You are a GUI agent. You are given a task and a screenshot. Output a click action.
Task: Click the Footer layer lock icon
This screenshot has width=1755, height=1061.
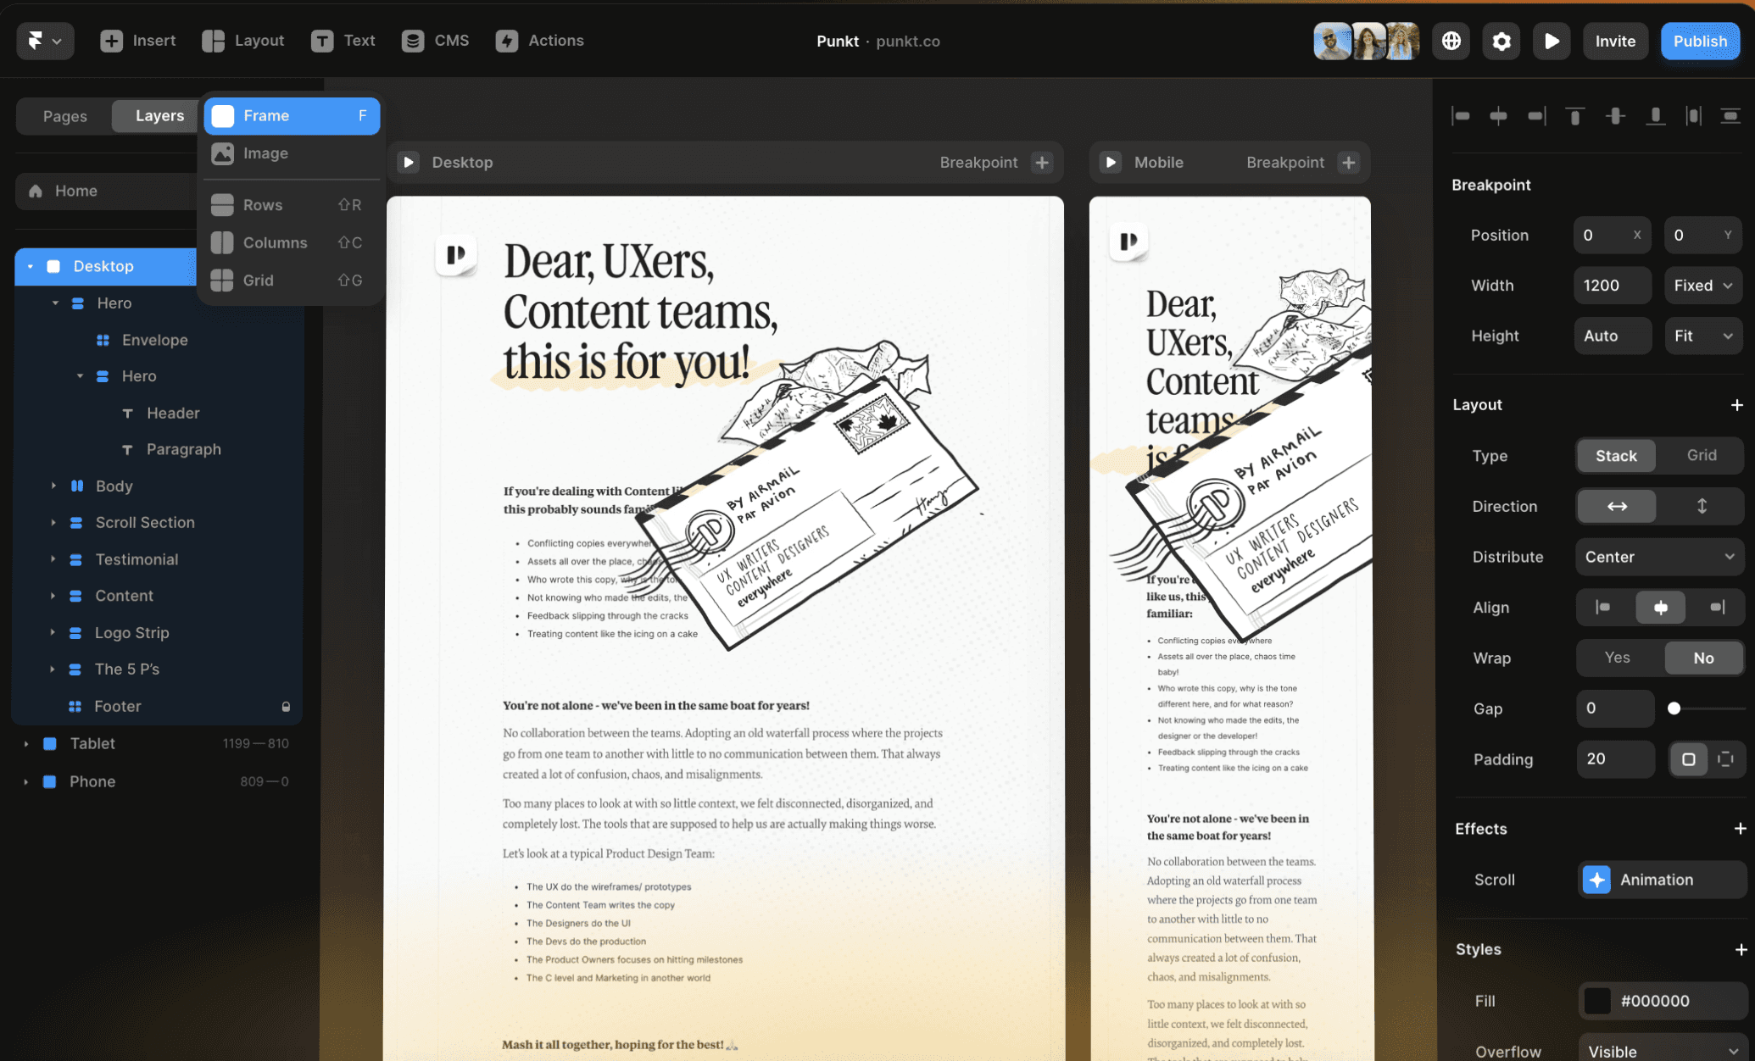click(286, 707)
